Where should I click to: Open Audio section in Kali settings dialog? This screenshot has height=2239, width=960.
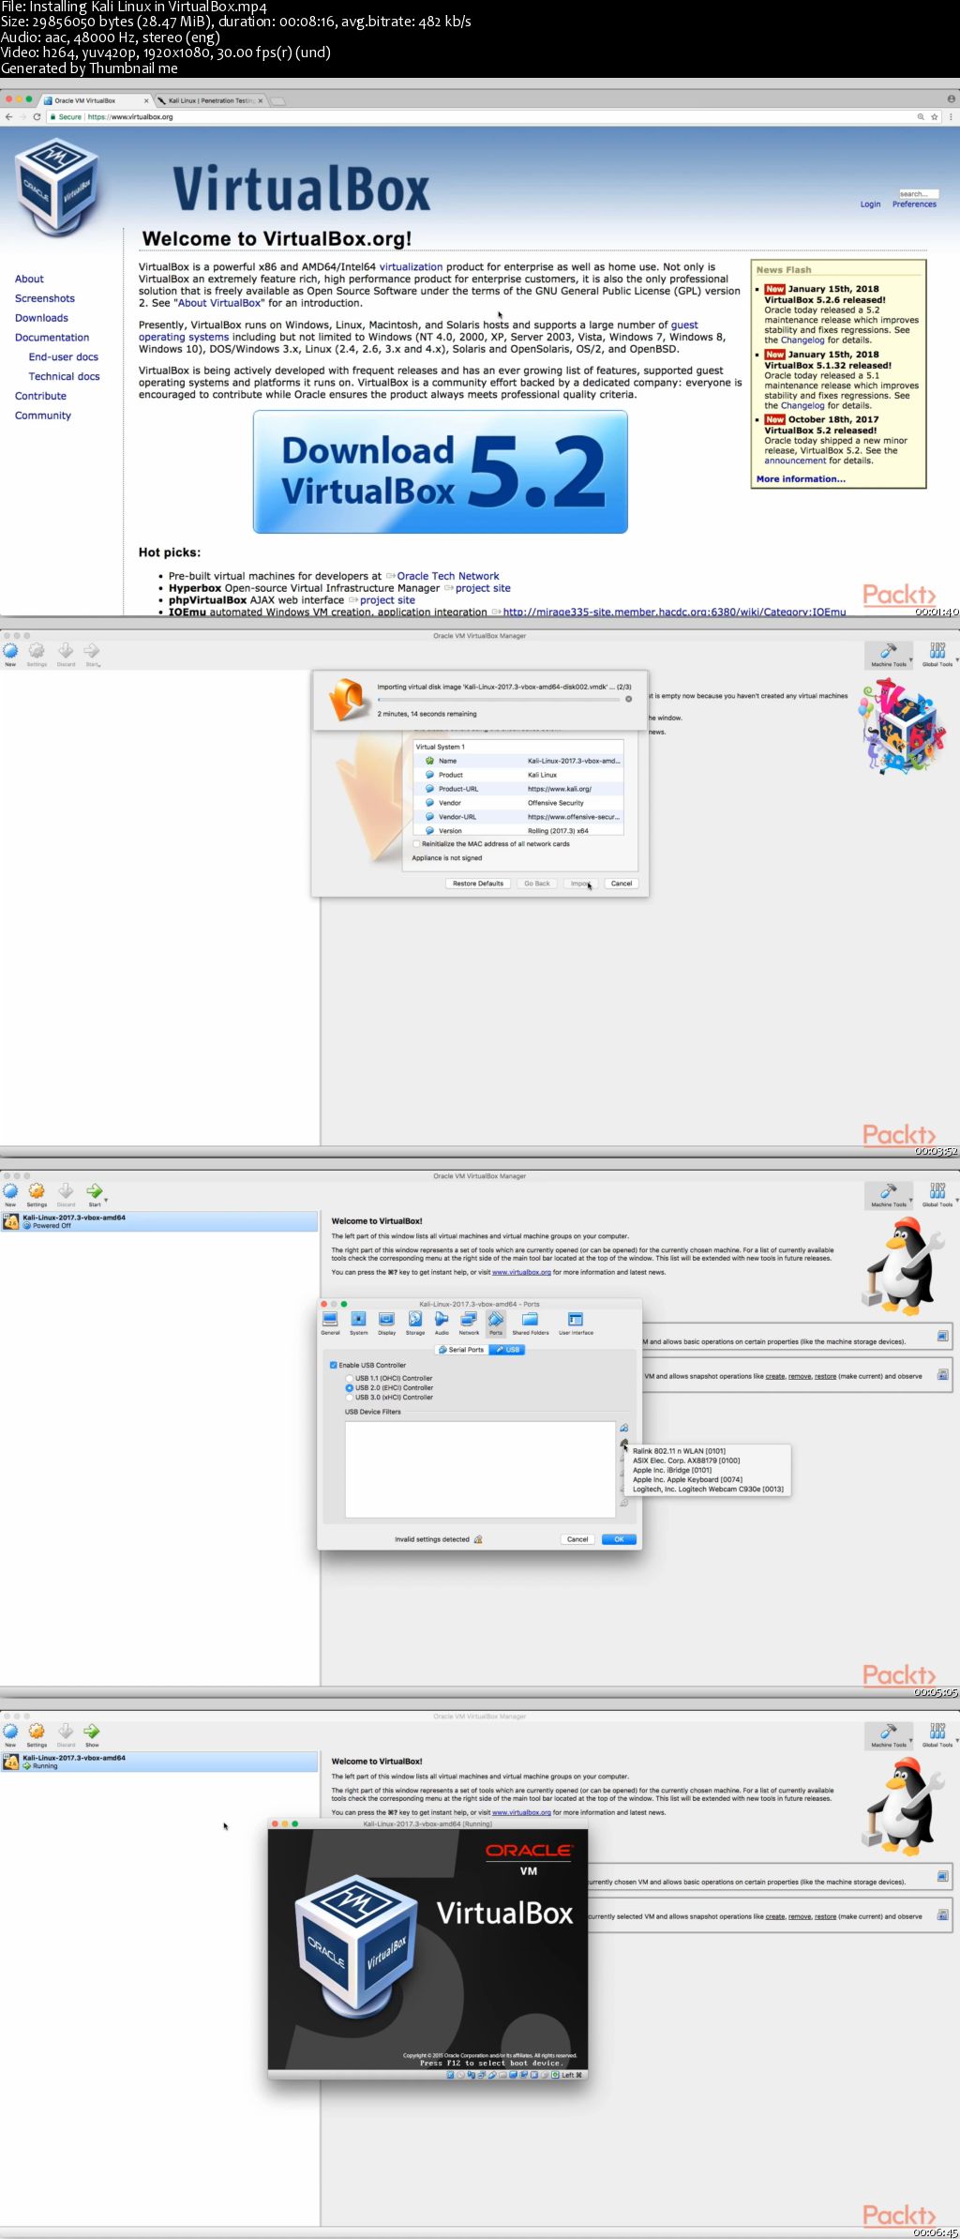(442, 1324)
